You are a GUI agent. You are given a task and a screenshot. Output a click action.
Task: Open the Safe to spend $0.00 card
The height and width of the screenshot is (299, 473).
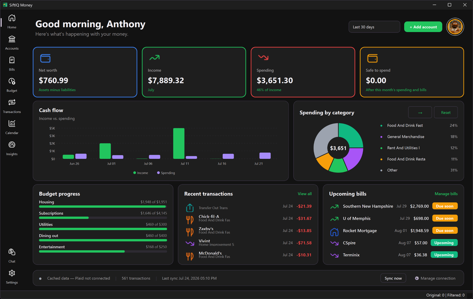[x=412, y=72]
